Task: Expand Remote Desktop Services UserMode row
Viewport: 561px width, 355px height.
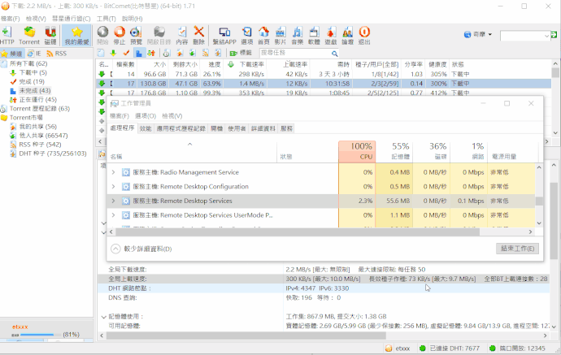Action: click(x=113, y=215)
